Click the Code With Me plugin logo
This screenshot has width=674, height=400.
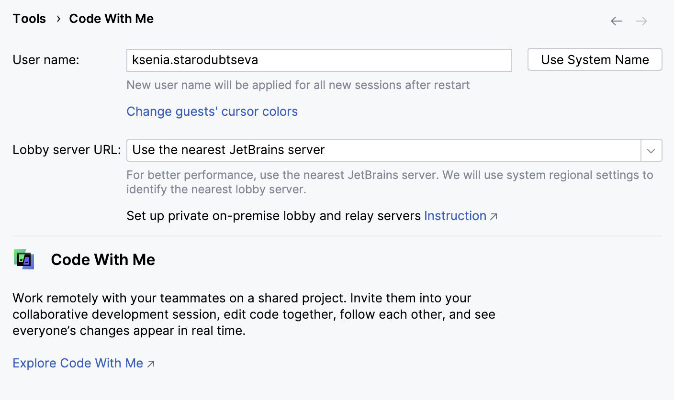(23, 259)
